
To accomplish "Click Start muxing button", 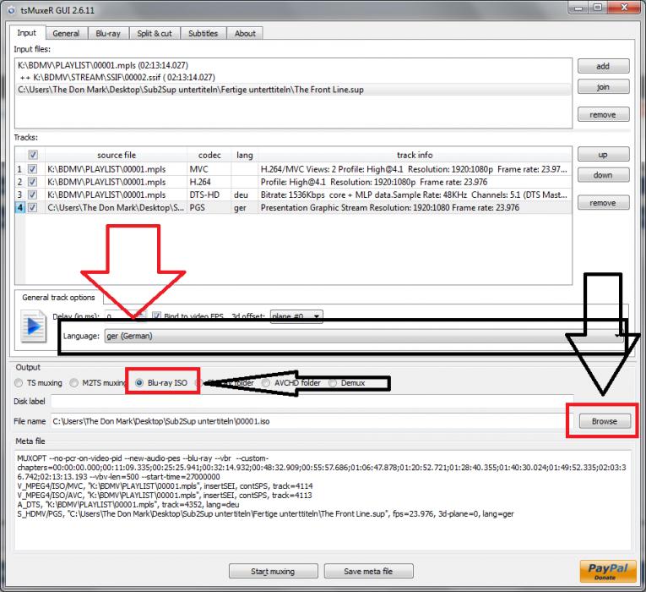I will [273, 572].
